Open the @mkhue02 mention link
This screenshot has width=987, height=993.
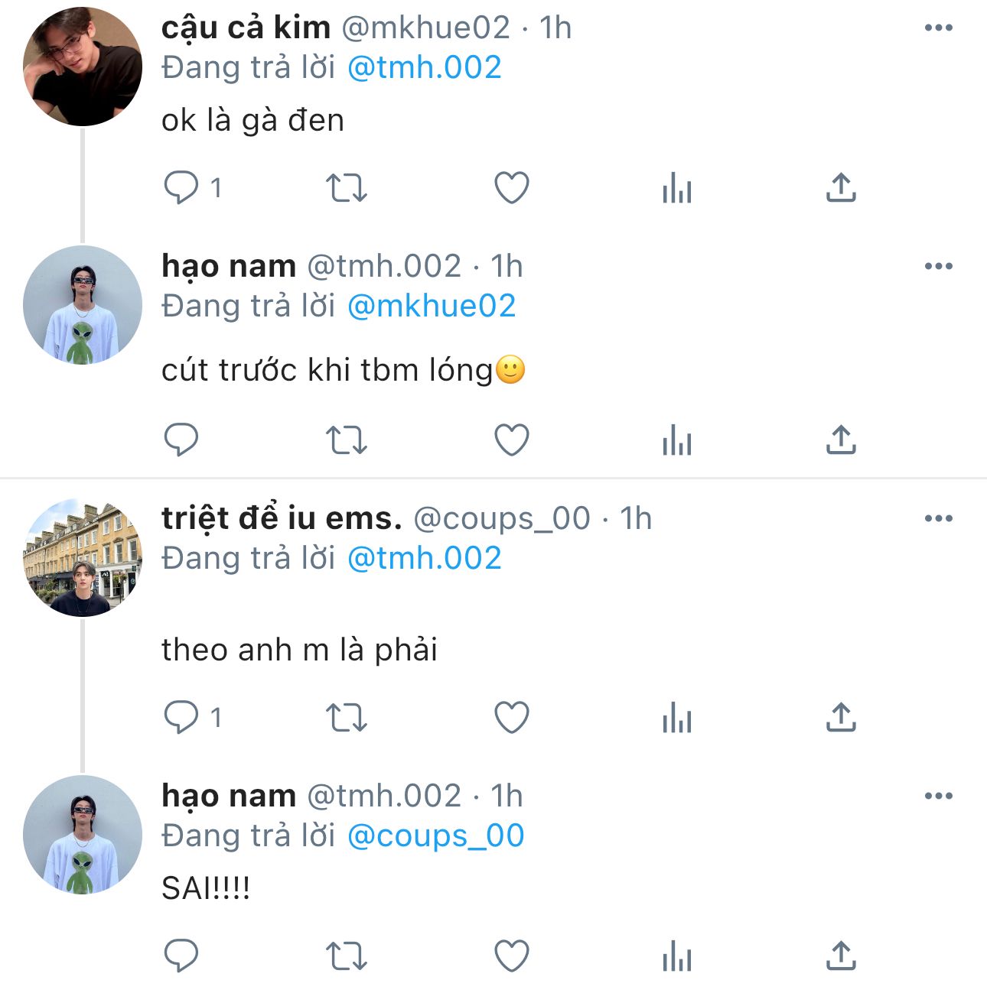point(432,307)
